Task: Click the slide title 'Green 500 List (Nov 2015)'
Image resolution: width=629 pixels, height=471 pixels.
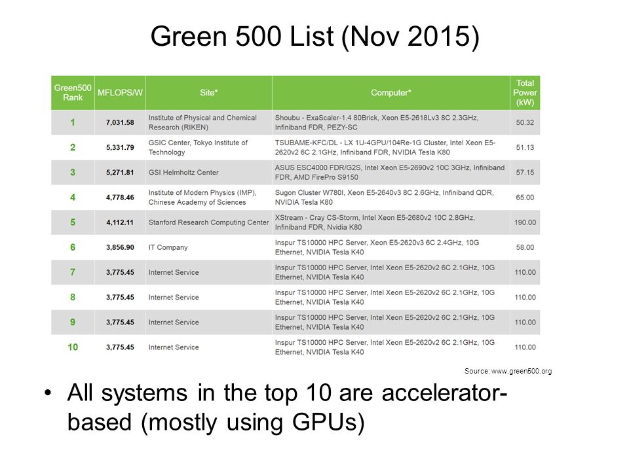Action: 315,37
